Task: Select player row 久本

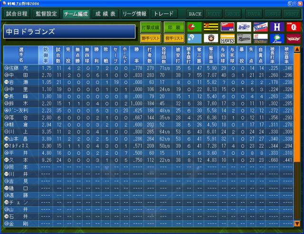Action: coord(148,160)
